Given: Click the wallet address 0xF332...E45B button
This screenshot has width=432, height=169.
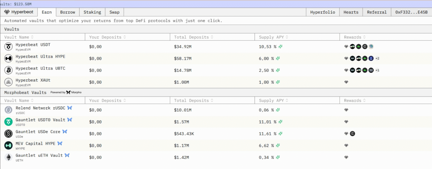Looking at the screenshot, I should (411, 12).
